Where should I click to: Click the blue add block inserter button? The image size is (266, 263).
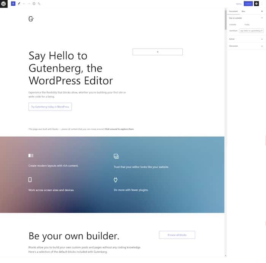pos(13,3)
